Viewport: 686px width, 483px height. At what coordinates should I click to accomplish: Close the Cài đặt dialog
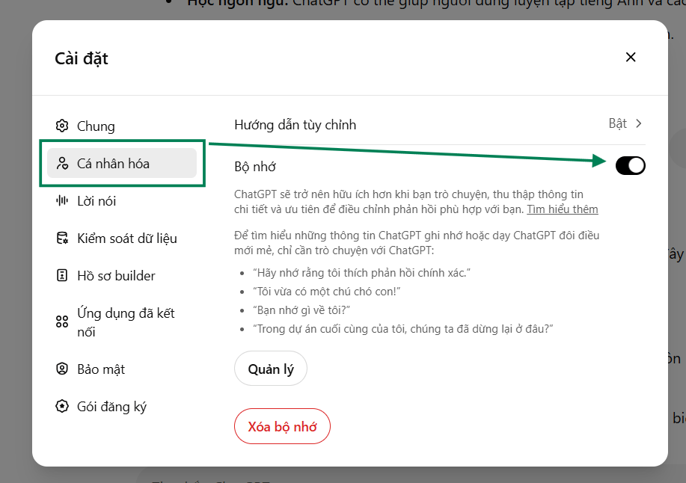pyautogui.click(x=631, y=58)
